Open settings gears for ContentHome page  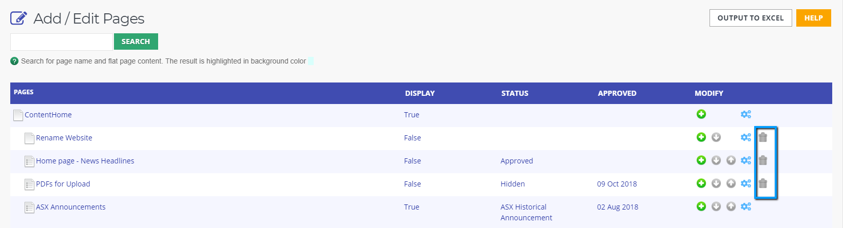coord(746,114)
